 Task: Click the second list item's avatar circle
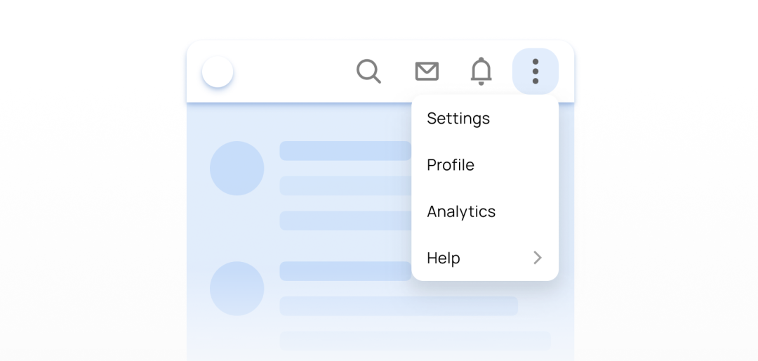(237, 289)
